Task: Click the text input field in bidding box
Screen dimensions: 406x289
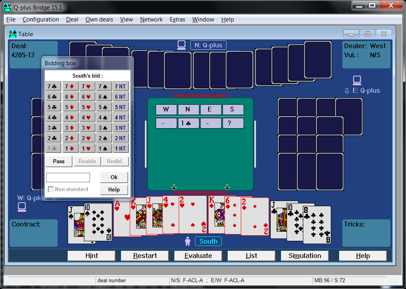Action: coord(68,177)
